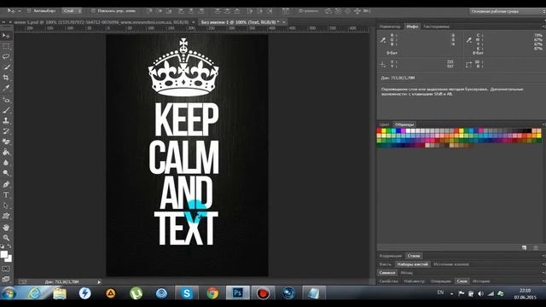Open the Auto-Select Layer dropdown
This screenshot has height=307, width=546.
click(72, 11)
